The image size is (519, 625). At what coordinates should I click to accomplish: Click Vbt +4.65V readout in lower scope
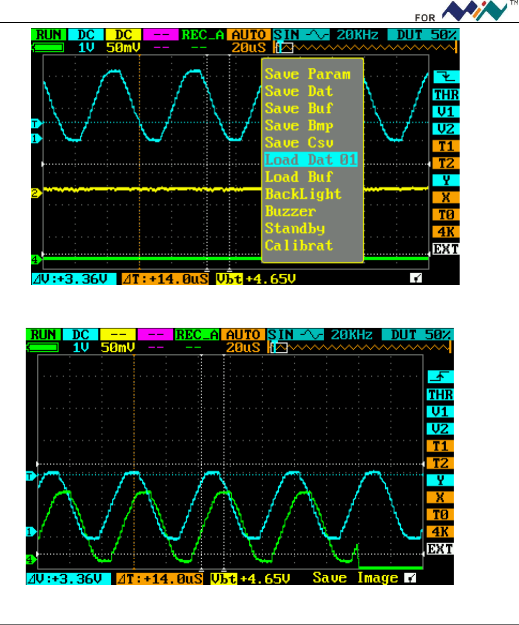pyautogui.click(x=250, y=579)
